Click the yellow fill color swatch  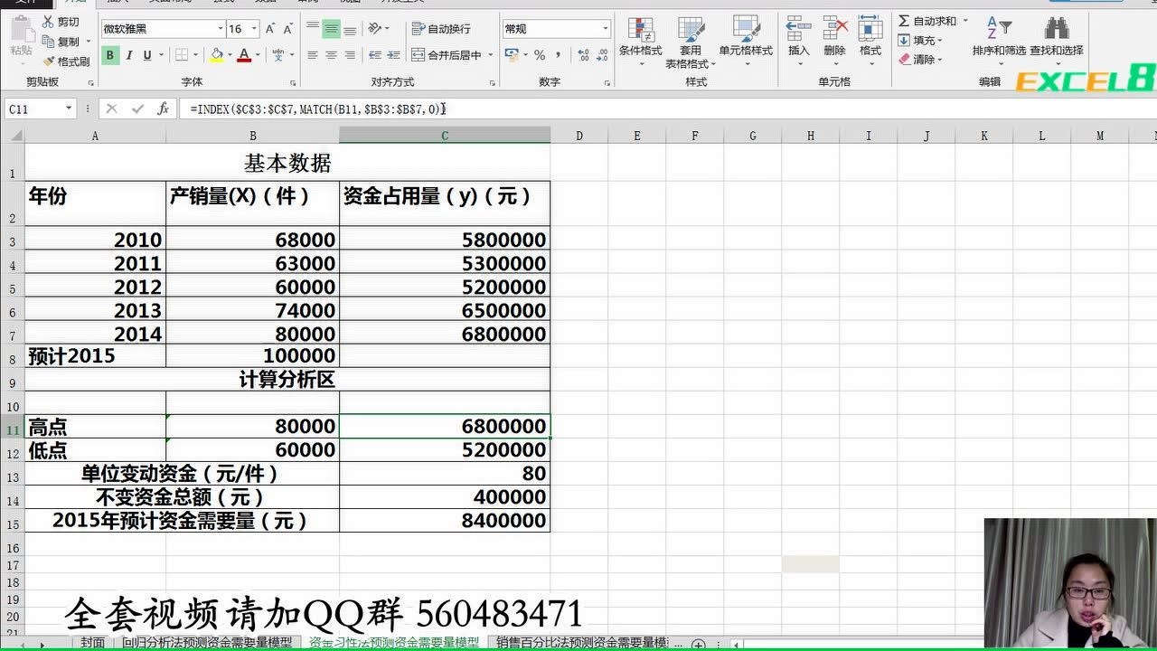click(216, 55)
